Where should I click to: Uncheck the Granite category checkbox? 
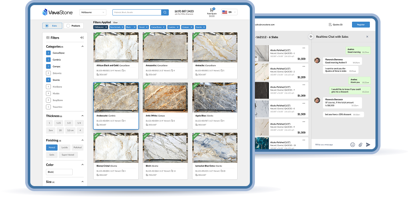(x=48, y=80)
